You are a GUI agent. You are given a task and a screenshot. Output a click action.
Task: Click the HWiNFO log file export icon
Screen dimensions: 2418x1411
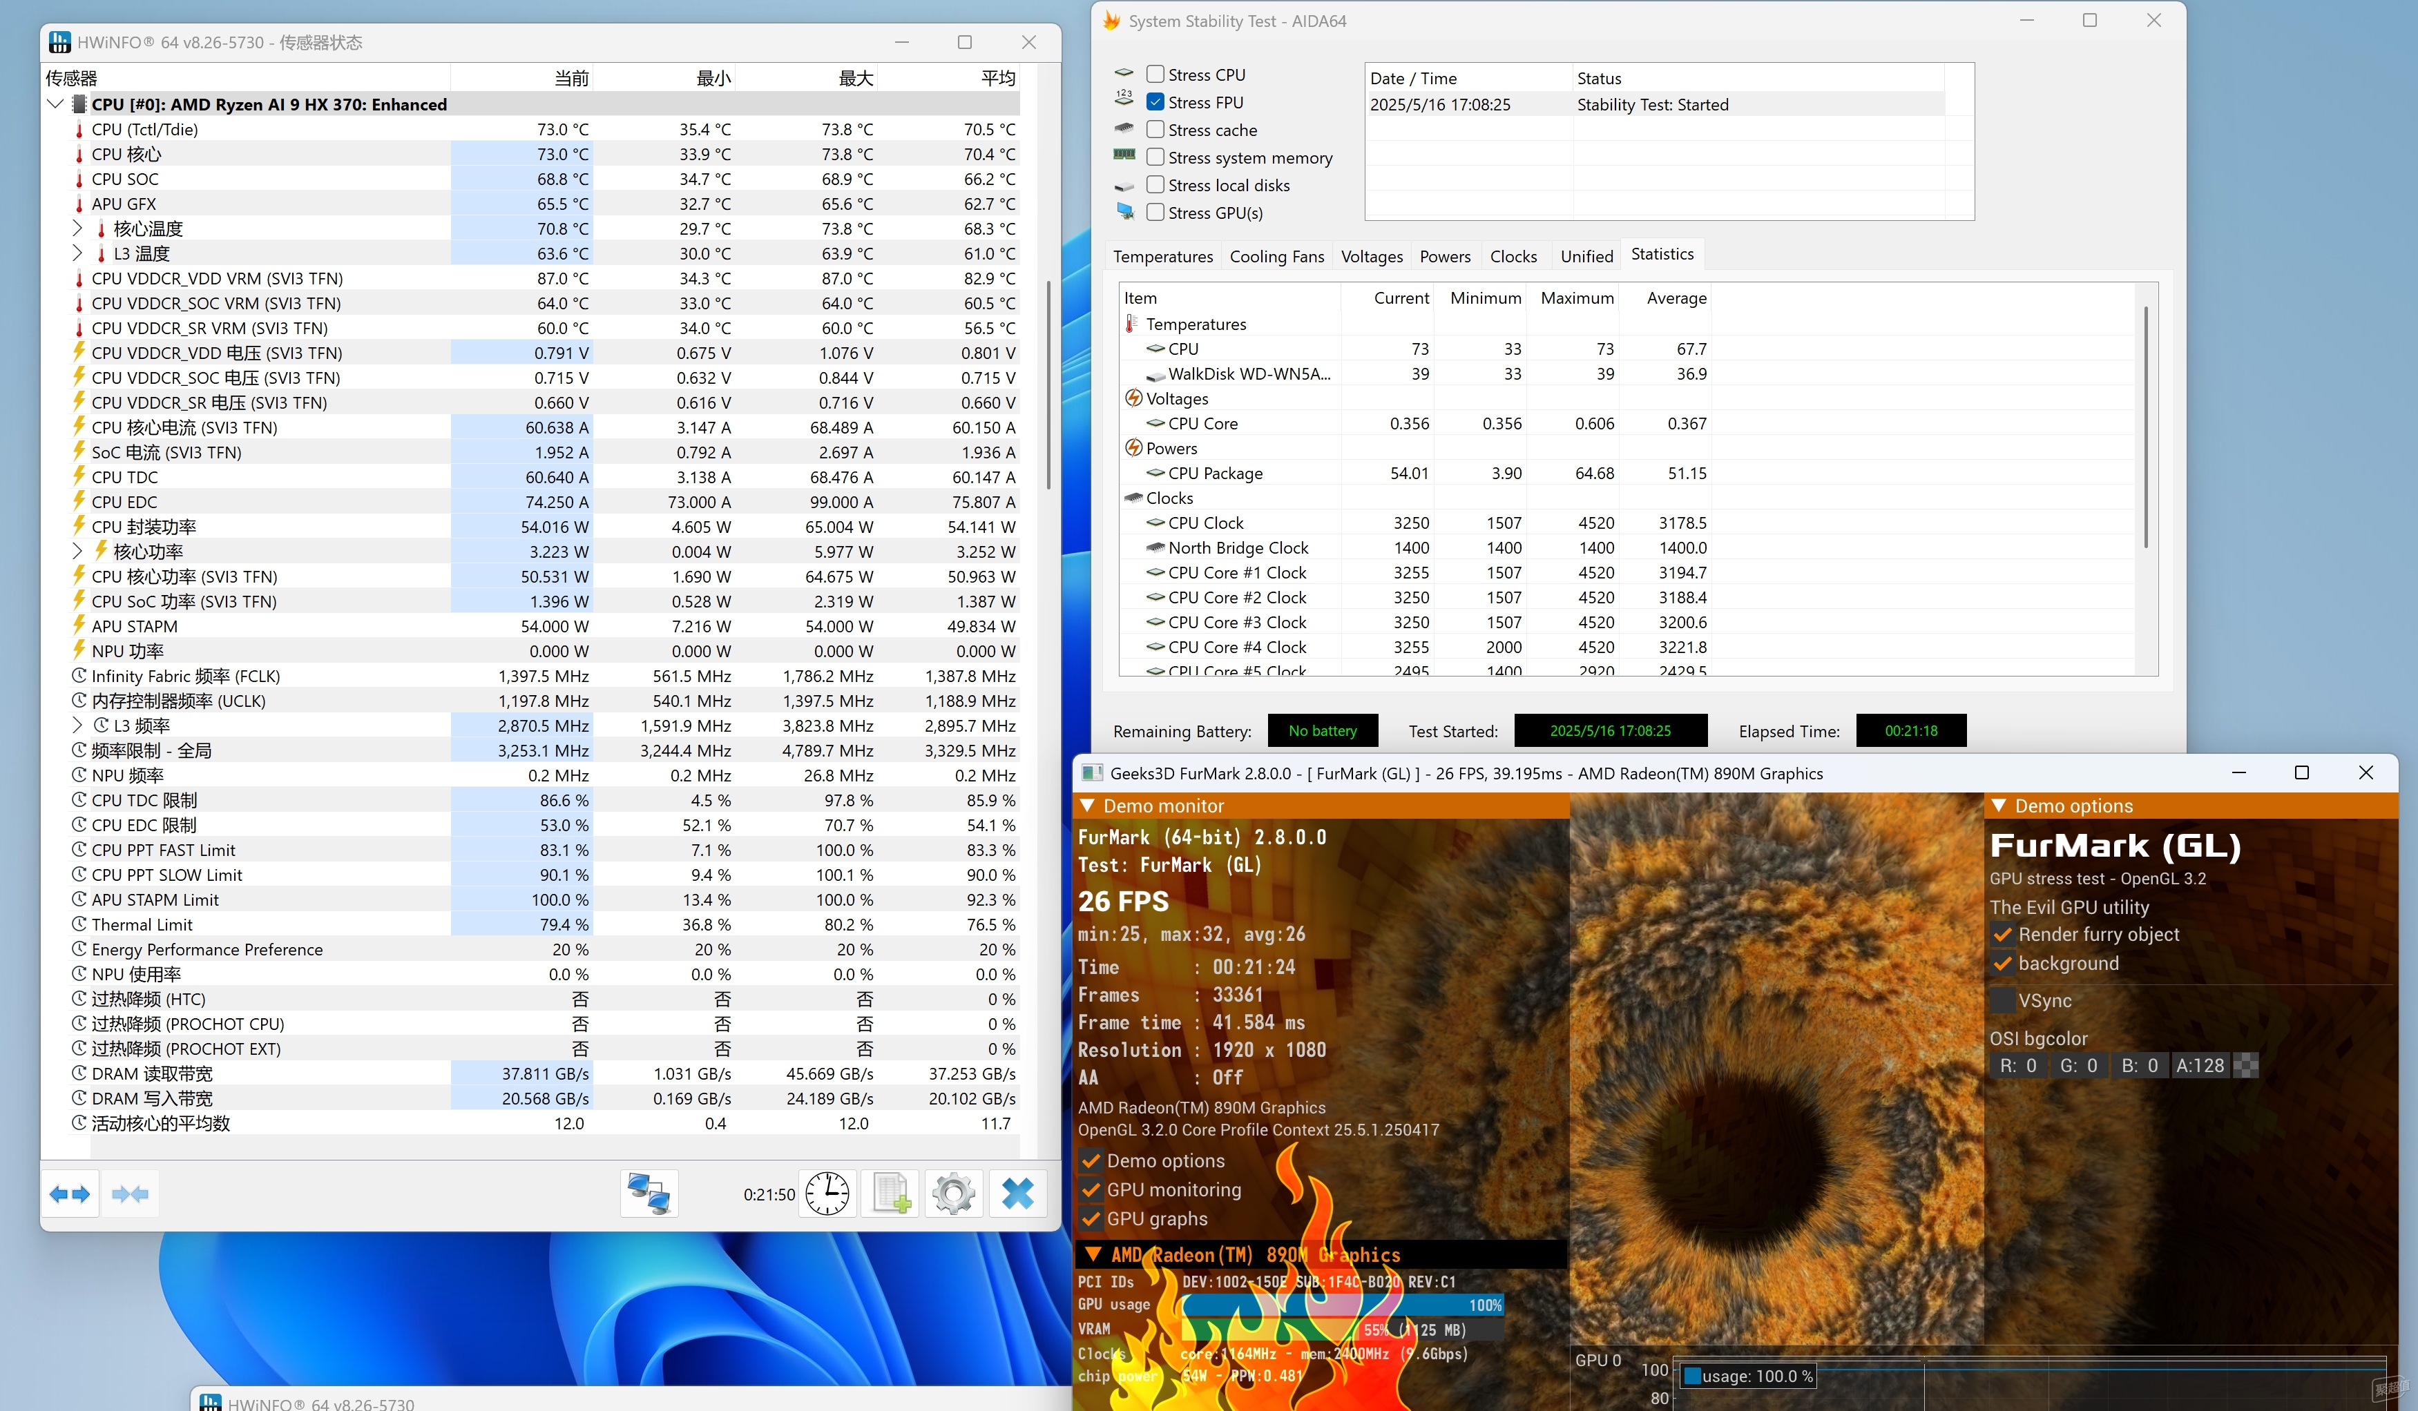pos(890,1194)
